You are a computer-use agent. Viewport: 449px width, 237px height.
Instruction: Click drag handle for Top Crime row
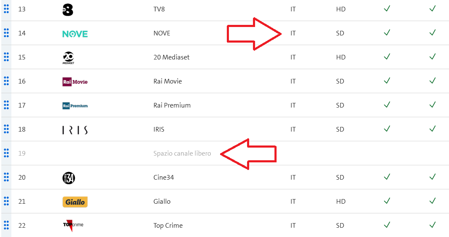click(x=6, y=225)
